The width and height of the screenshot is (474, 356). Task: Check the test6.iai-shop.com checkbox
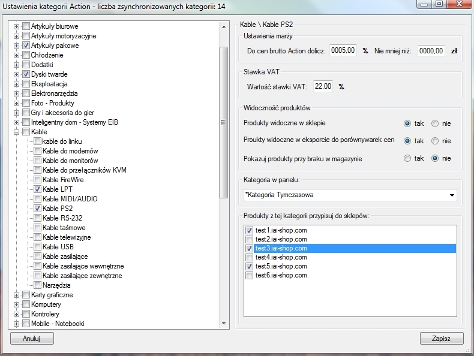click(x=249, y=275)
